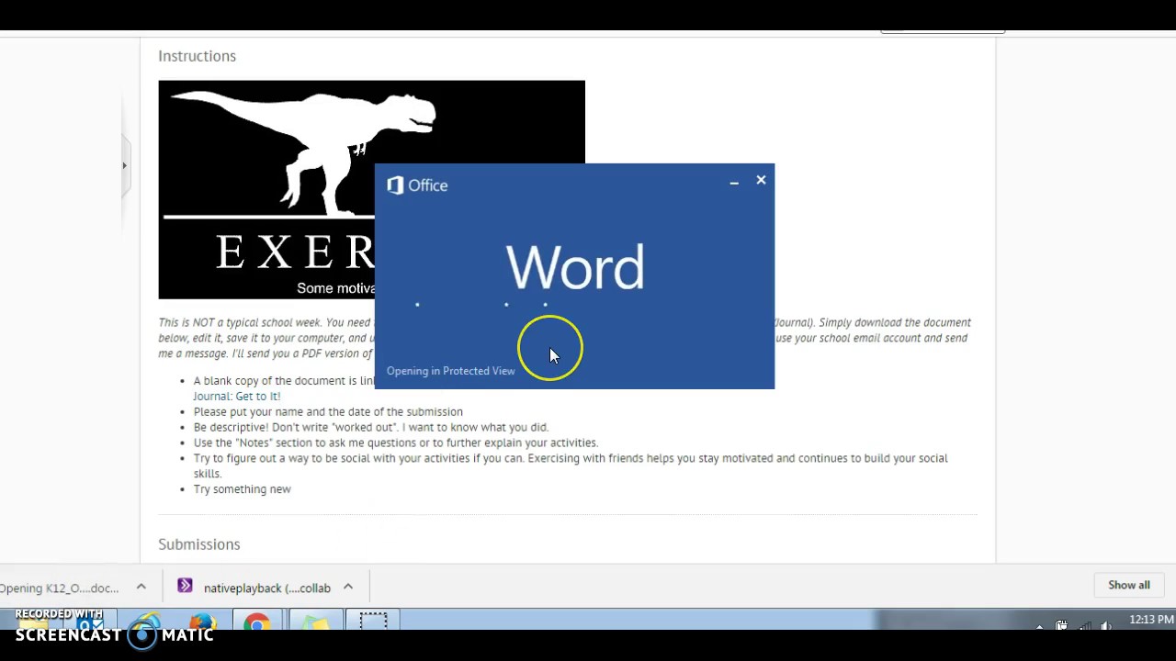Switch to Chrome in the taskbar

point(256,623)
